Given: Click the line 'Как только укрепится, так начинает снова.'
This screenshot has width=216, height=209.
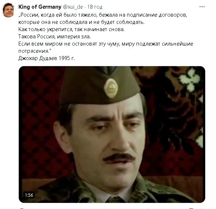Looking at the screenshot, I should coord(72,29).
